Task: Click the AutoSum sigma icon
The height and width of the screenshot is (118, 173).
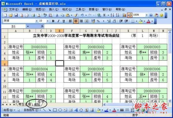Action: pos(104,15)
